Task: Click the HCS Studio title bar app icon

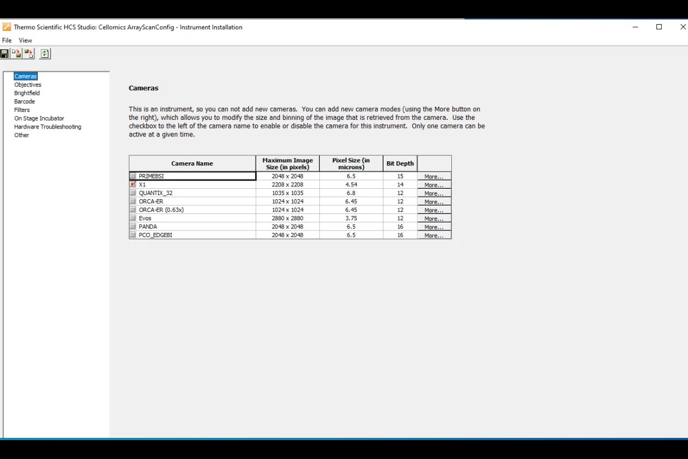Action: click(7, 27)
